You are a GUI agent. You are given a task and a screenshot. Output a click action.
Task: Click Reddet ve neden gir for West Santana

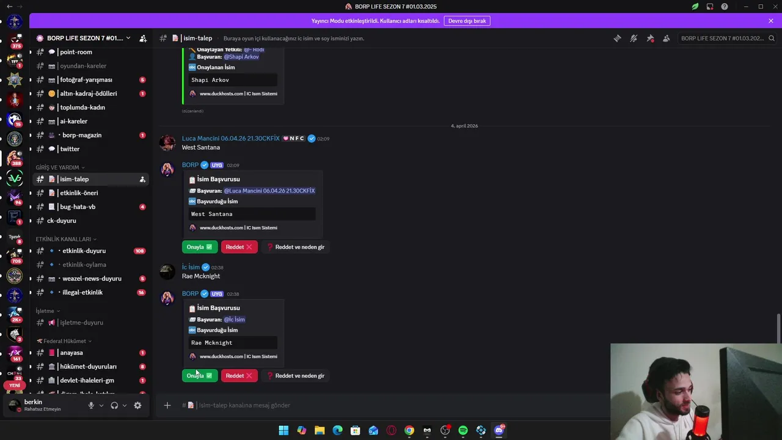click(x=296, y=247)
